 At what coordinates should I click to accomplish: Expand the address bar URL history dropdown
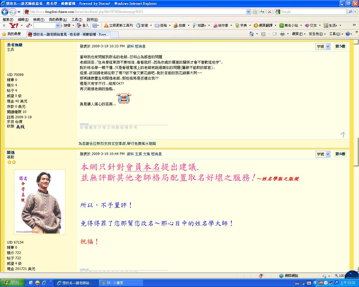[x=248, y=12]
